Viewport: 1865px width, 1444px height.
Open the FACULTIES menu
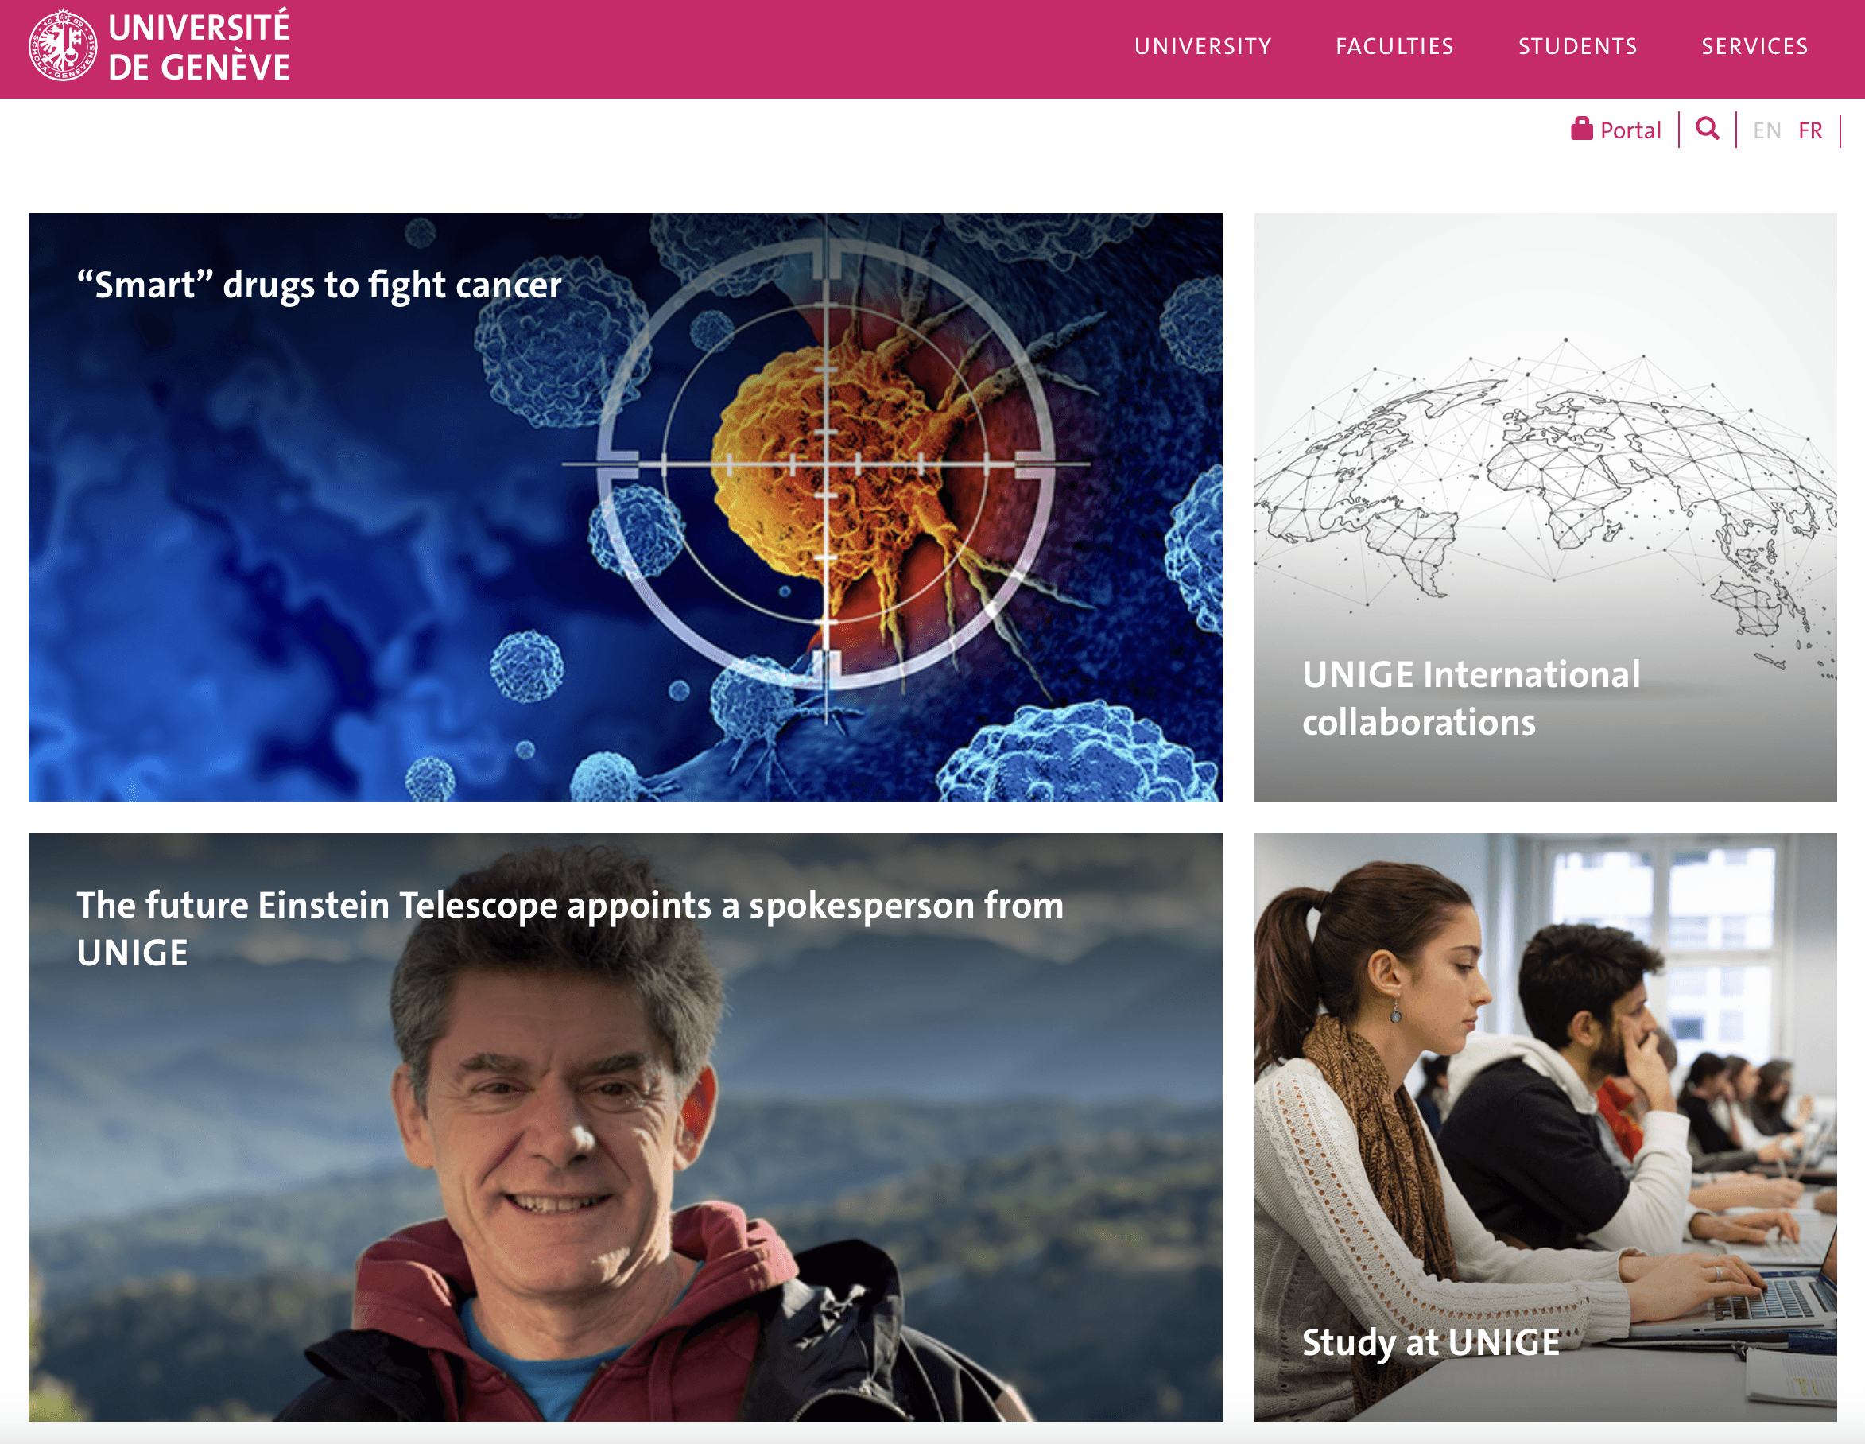pyautogui.click(x=1394, y=46)
